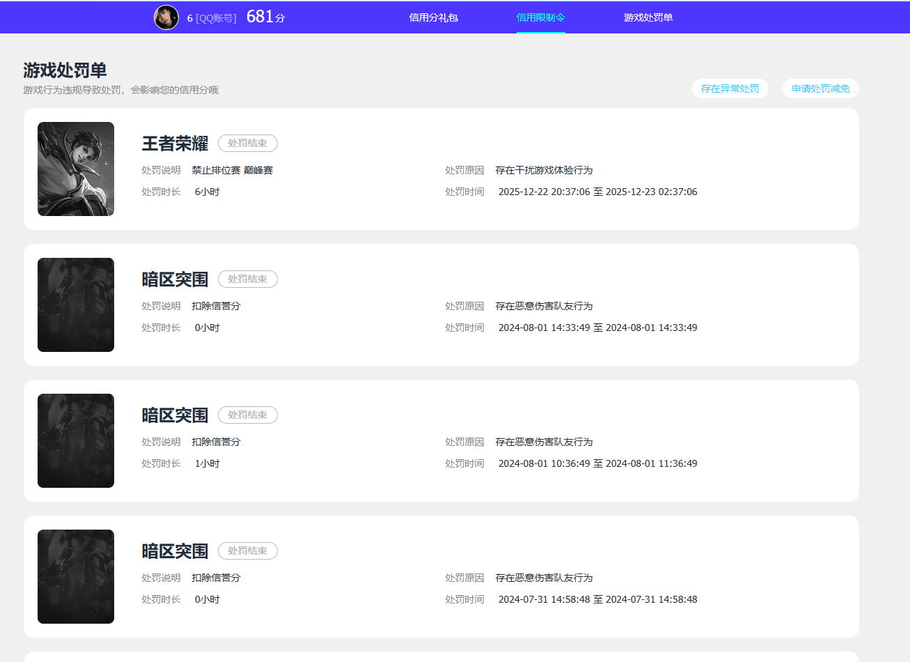The height and width of the screenshot is (662, 910).
Task: Click the 禁止排位赛 巅峰赛 penalty description
Action: (233, 170)
